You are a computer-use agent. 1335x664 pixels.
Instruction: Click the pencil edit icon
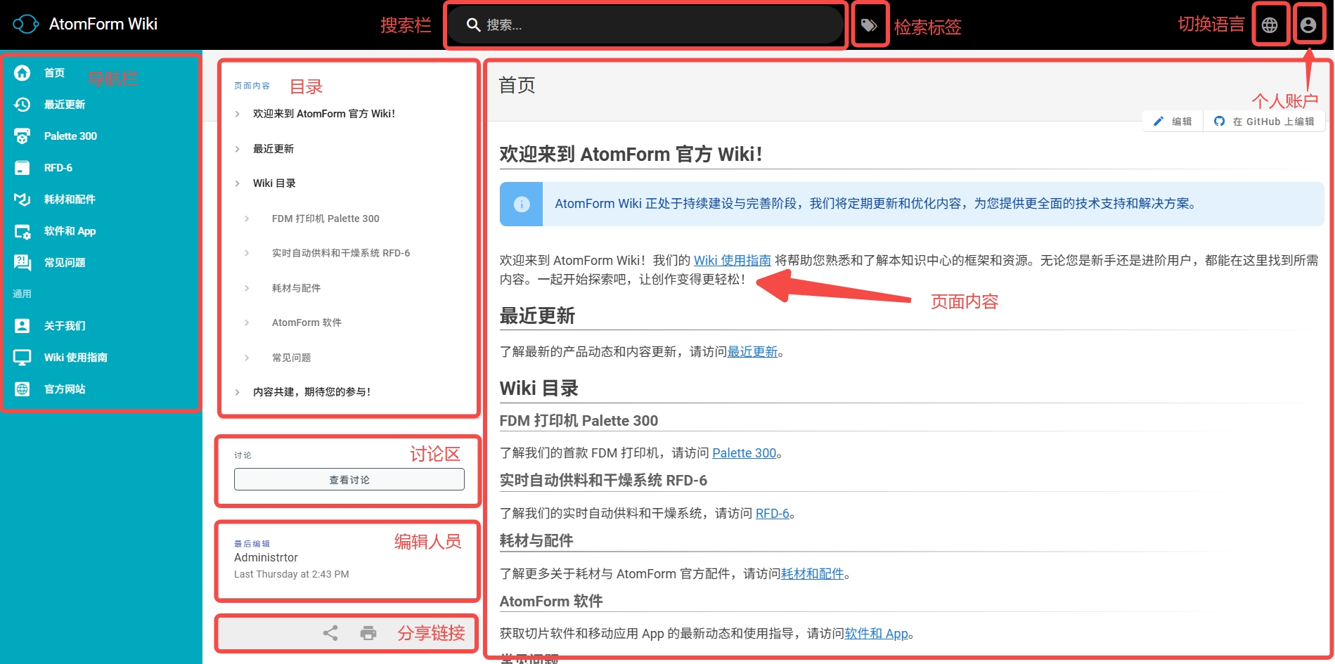click(1159, 122)
